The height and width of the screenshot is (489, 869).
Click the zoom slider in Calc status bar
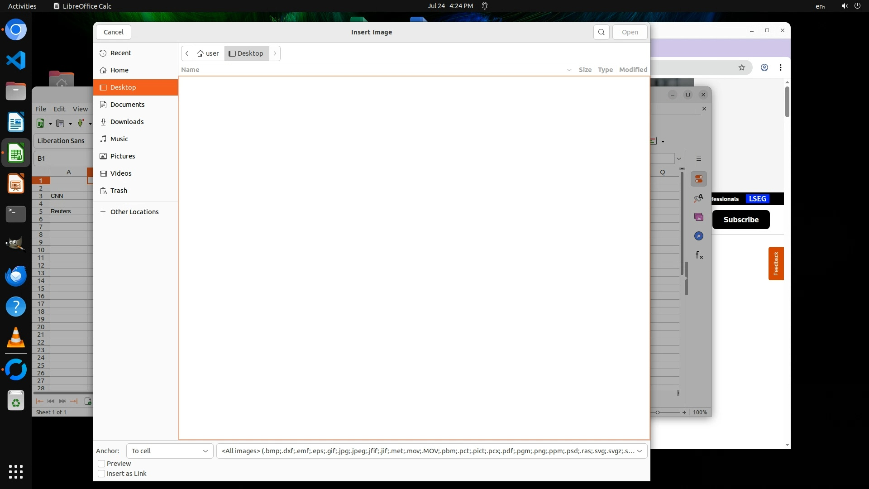click(658, 412)
